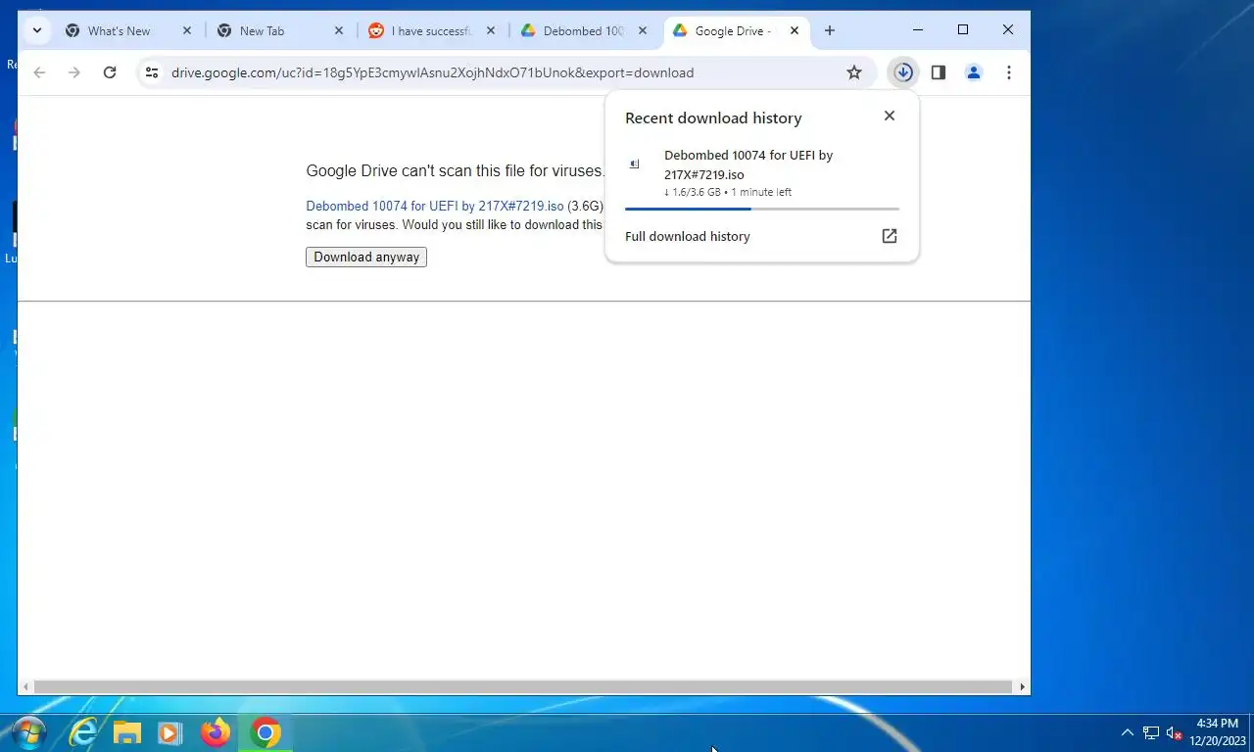This screenshot has width=1254, height=752.
Task: Go forward with the forward arrow
Action: (x=74, y=72)
